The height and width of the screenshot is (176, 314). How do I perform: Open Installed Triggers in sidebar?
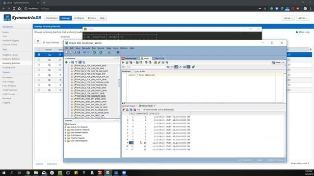pyautogui.click(x=11, y=41)
